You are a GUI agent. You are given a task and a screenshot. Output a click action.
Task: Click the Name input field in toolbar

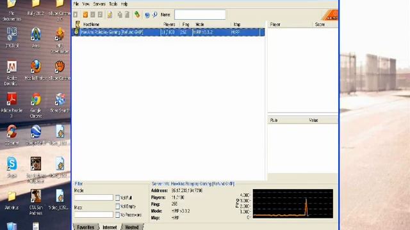tap(200, 15)
